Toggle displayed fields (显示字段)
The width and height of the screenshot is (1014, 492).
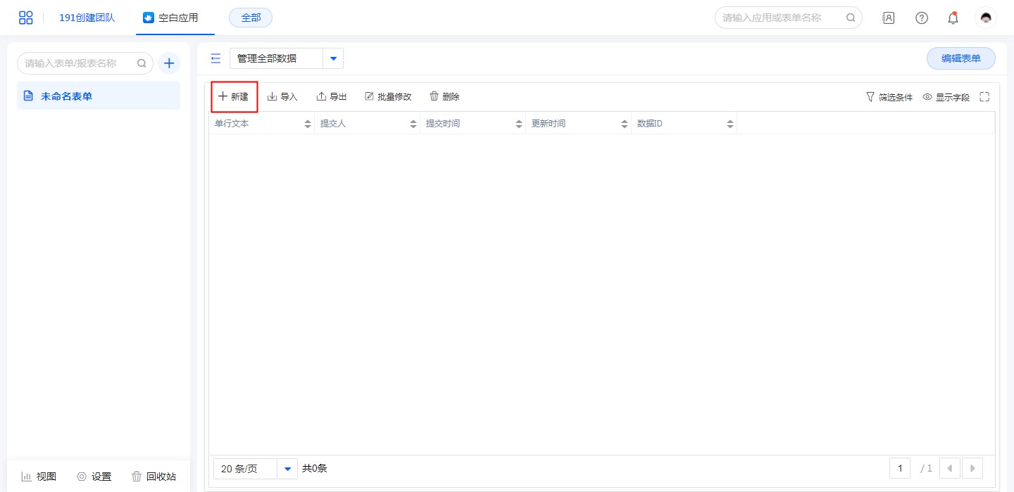[946, 97]
